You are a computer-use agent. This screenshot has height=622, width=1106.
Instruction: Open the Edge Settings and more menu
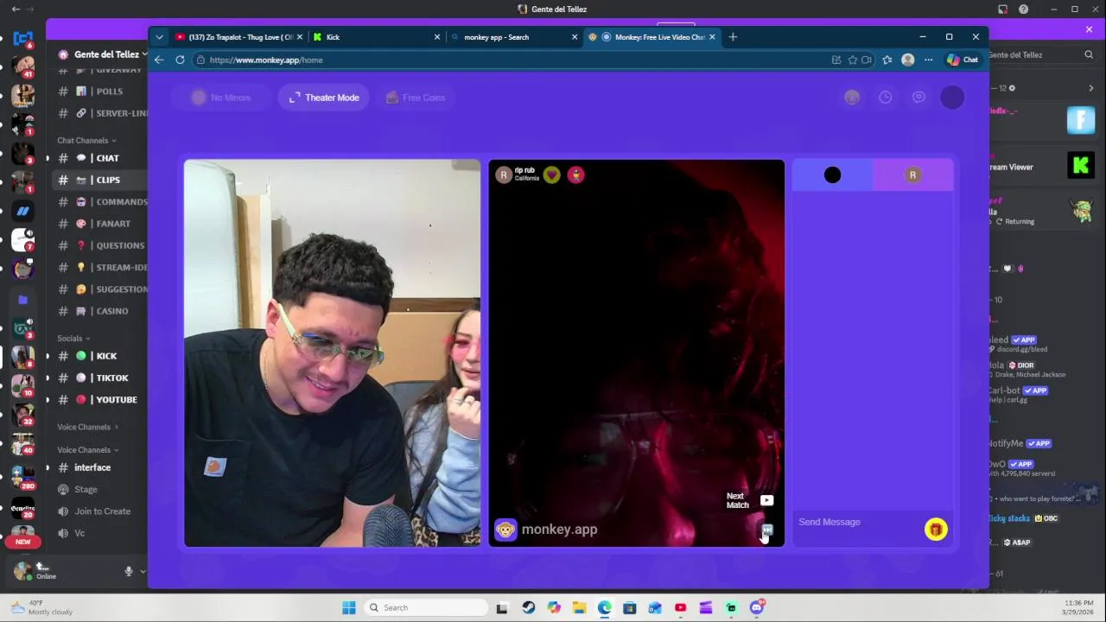928,60
